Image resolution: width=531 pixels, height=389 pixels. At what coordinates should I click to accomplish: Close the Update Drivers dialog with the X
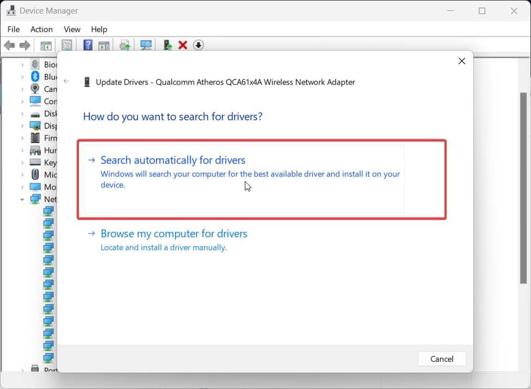(461, 61)
